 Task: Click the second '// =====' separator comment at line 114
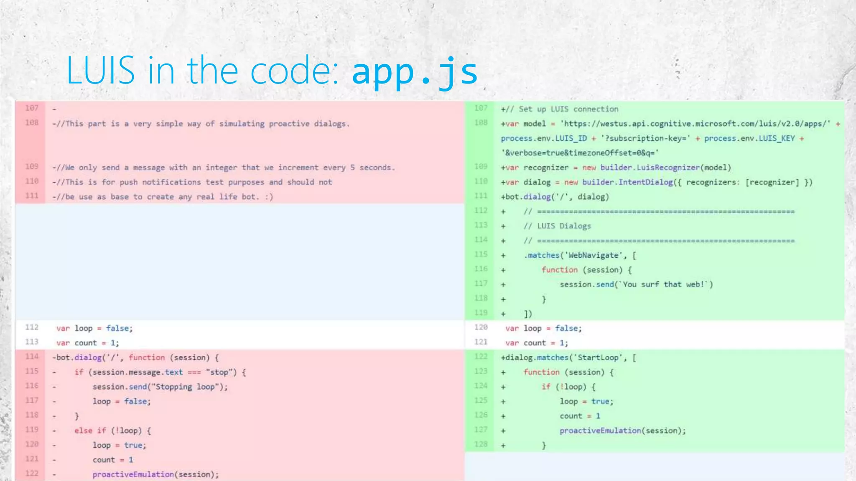[659, 240]
